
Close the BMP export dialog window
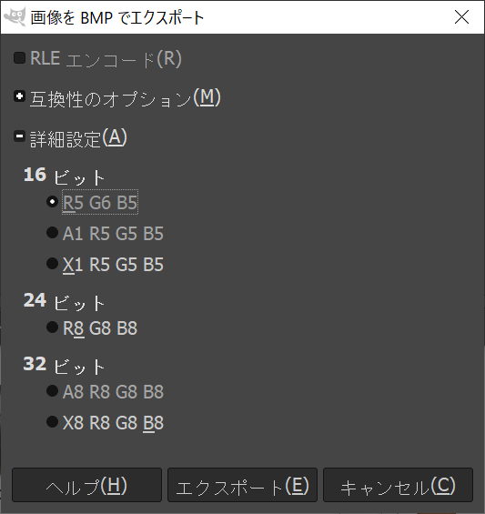tap(461, 17)
